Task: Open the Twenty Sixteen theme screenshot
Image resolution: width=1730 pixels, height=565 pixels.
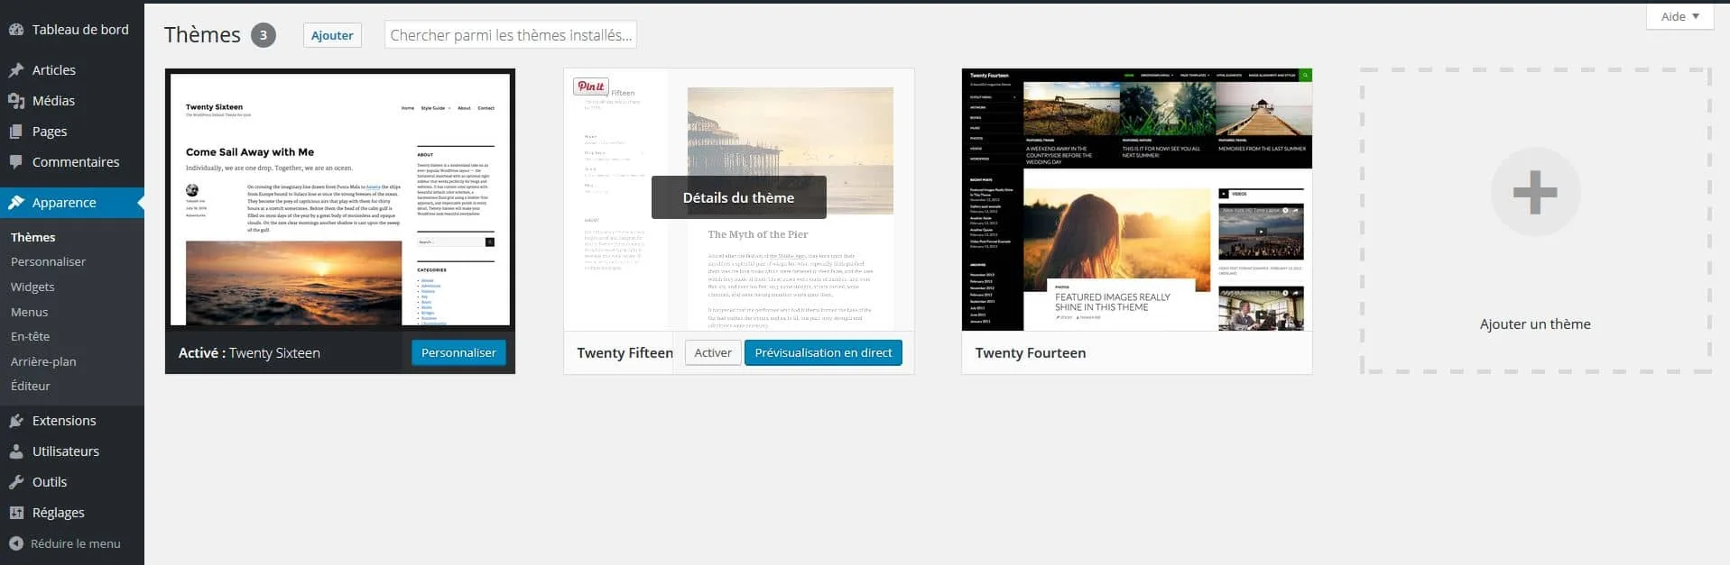Action: (340, 199)
